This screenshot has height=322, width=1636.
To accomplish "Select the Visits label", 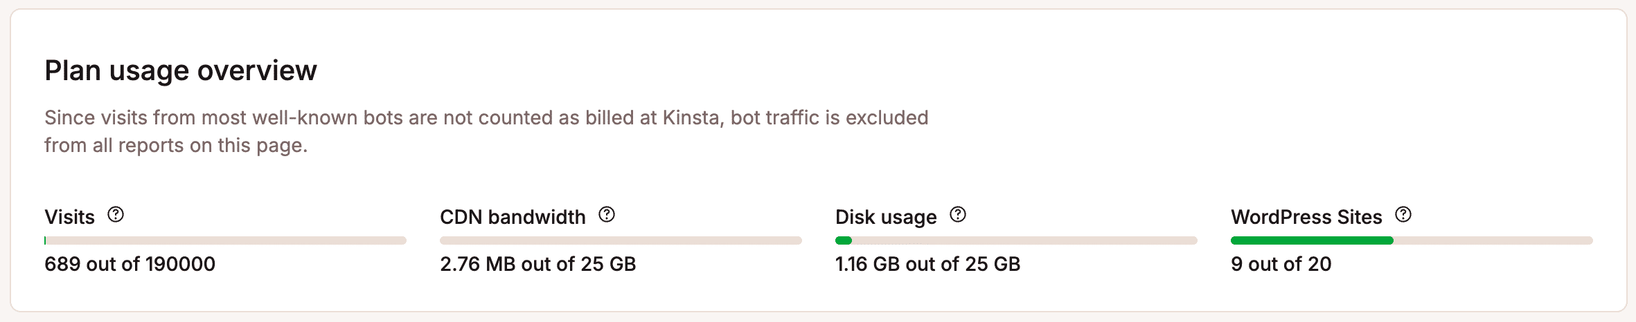I will pos(69,217).
